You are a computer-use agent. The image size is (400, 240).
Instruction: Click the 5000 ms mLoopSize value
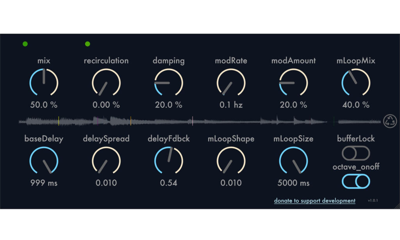coord(293,183)
